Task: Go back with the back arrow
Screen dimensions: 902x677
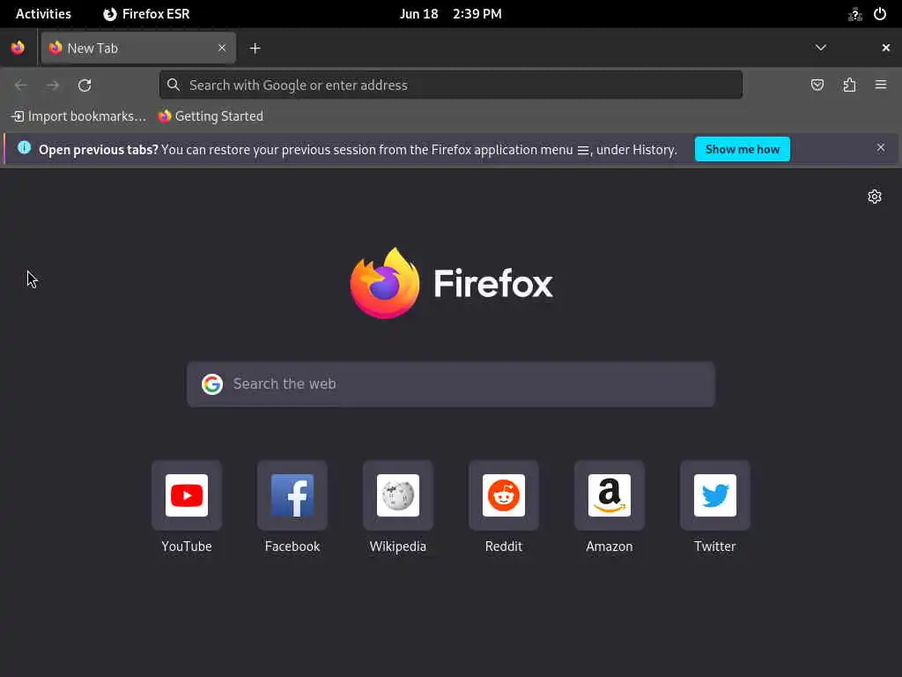Action: click(x=21, y=86)
